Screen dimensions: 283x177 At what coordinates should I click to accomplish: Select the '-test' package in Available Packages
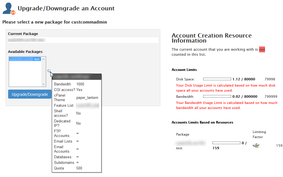point(25,59)
